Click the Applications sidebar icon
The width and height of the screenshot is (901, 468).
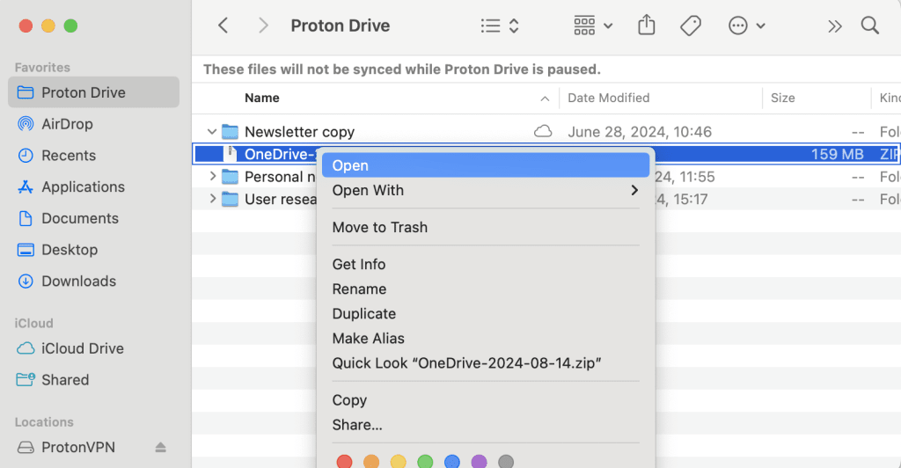[26, 187]
